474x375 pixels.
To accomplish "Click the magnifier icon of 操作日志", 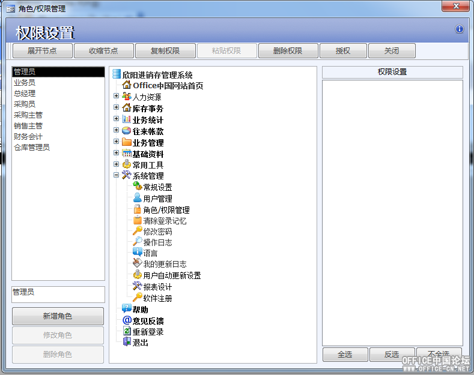I will [137, 242].
